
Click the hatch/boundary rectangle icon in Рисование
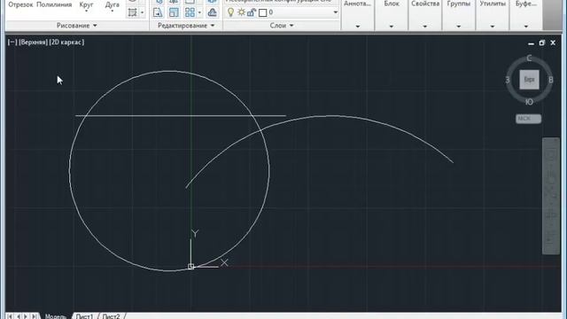pos(133,12)
